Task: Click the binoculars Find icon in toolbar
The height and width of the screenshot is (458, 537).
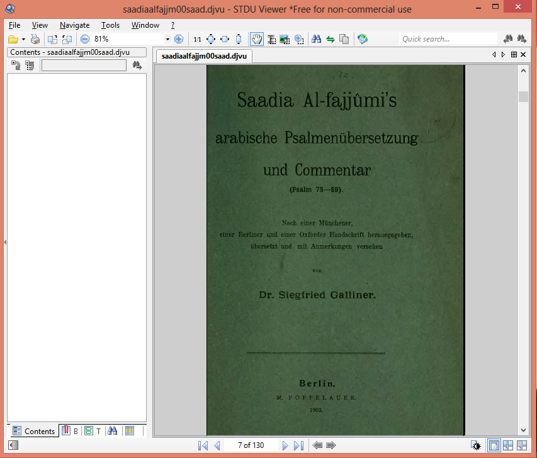Action: pyautogui.click(x=317, y=39)
